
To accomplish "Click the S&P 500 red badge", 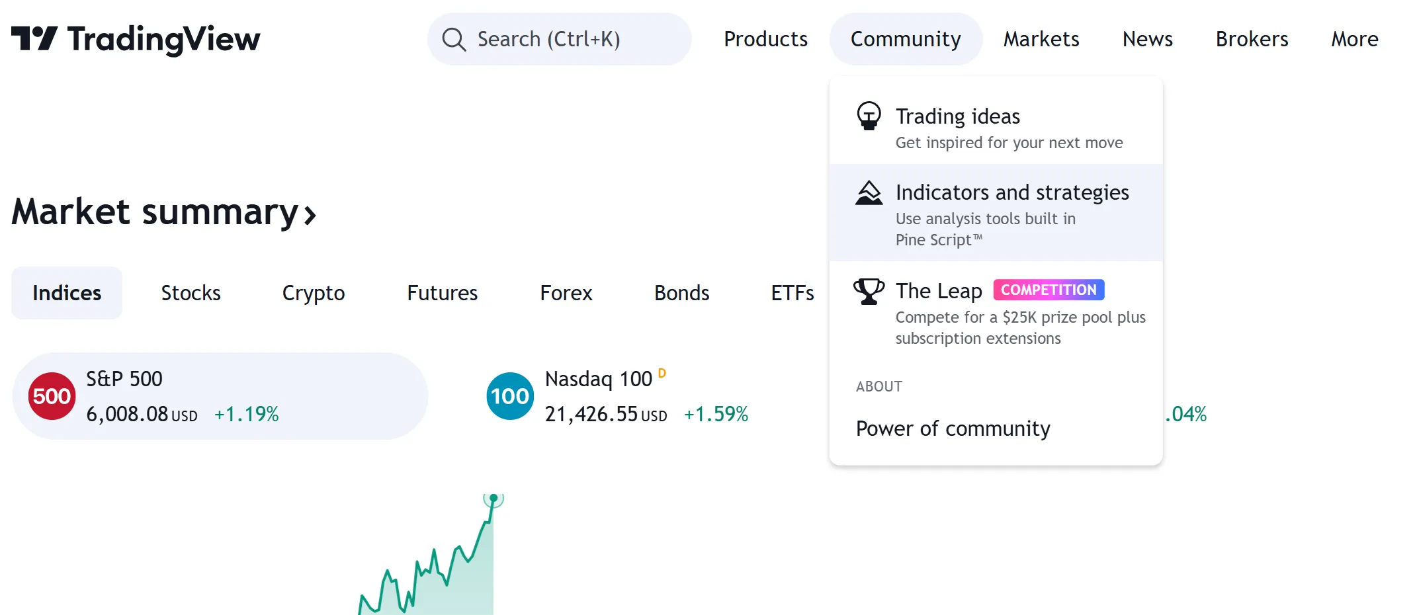I will [52, 396].
